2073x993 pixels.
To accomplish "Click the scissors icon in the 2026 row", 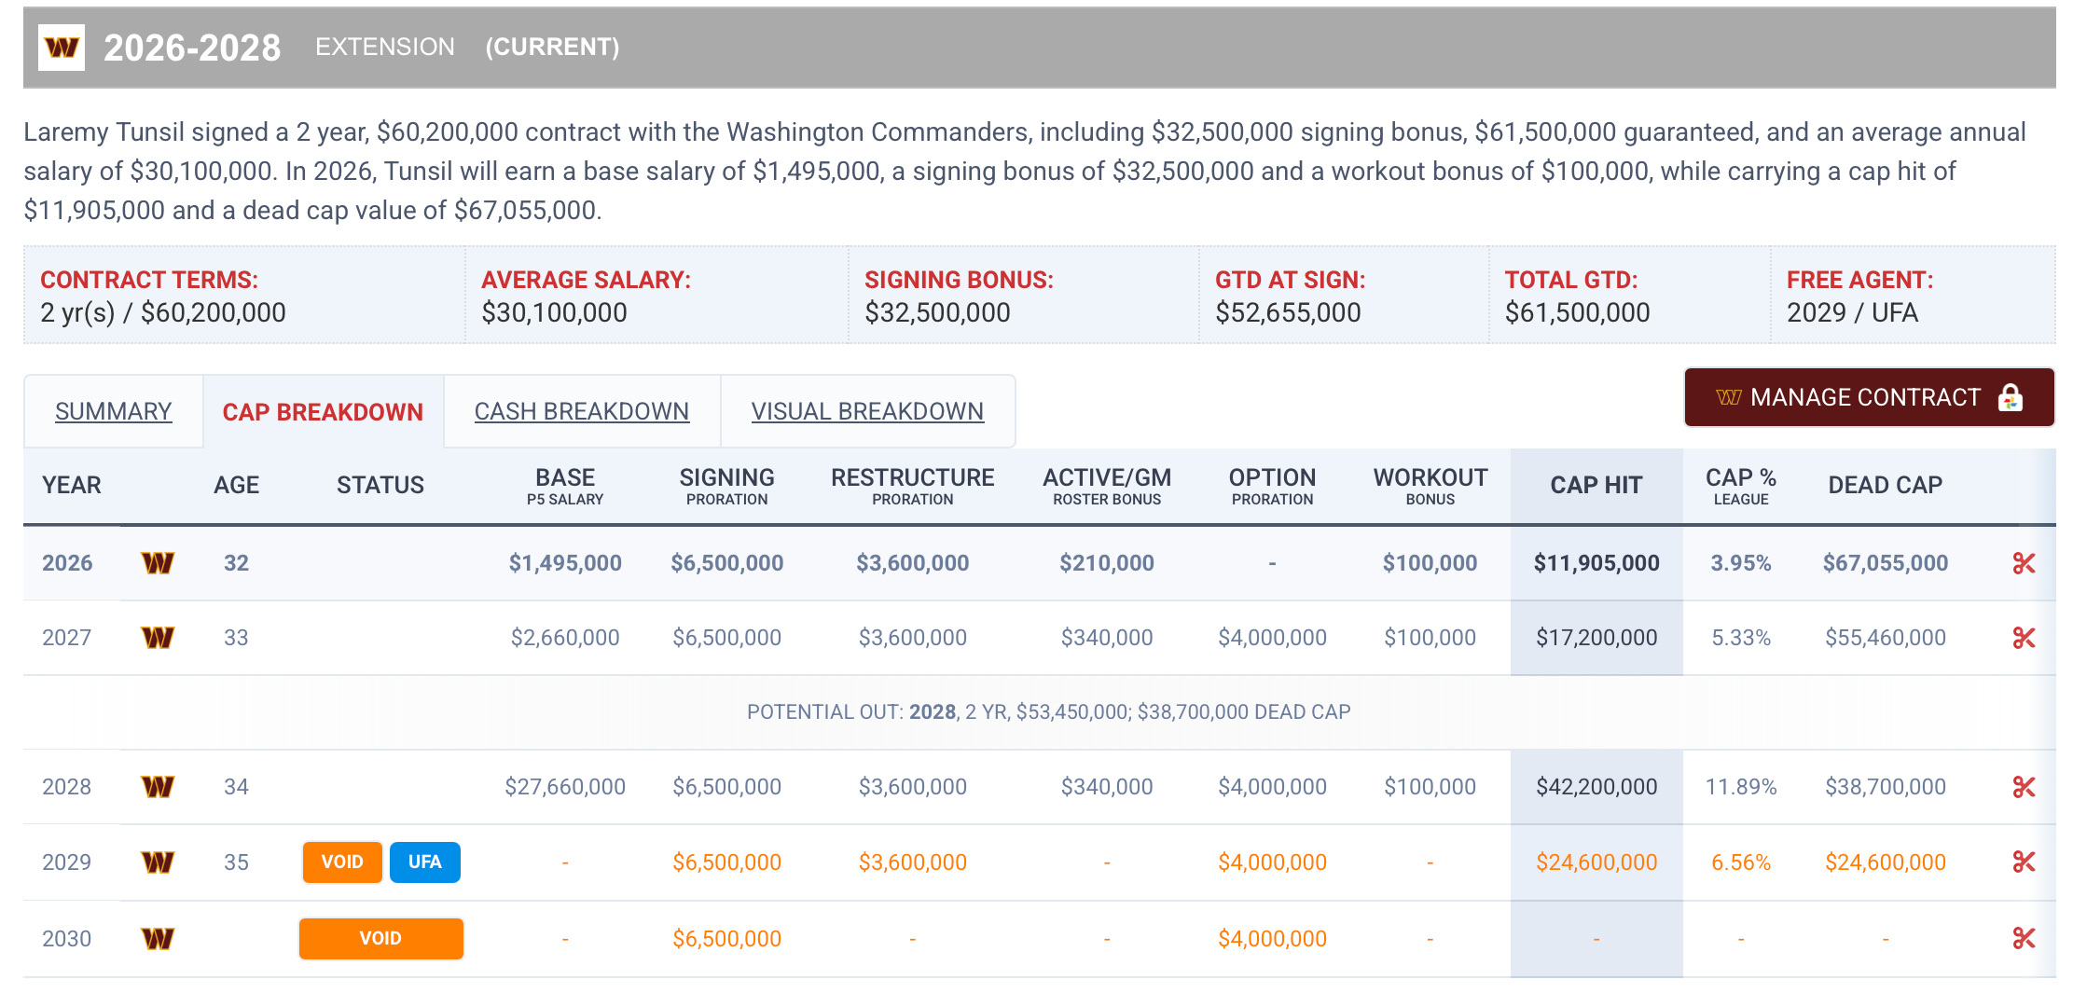I will point(2024,563).
